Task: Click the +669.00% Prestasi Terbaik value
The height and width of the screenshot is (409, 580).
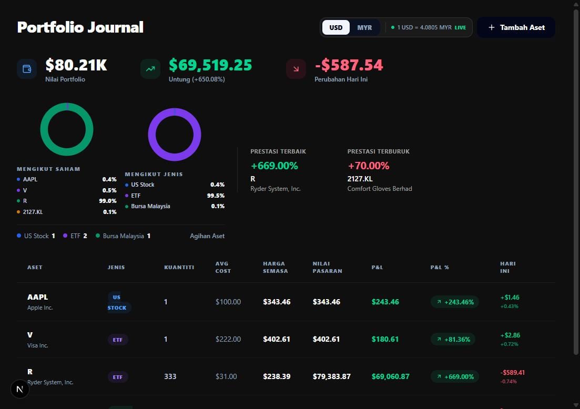Action: pyautogui.click(x=274, y=166)
